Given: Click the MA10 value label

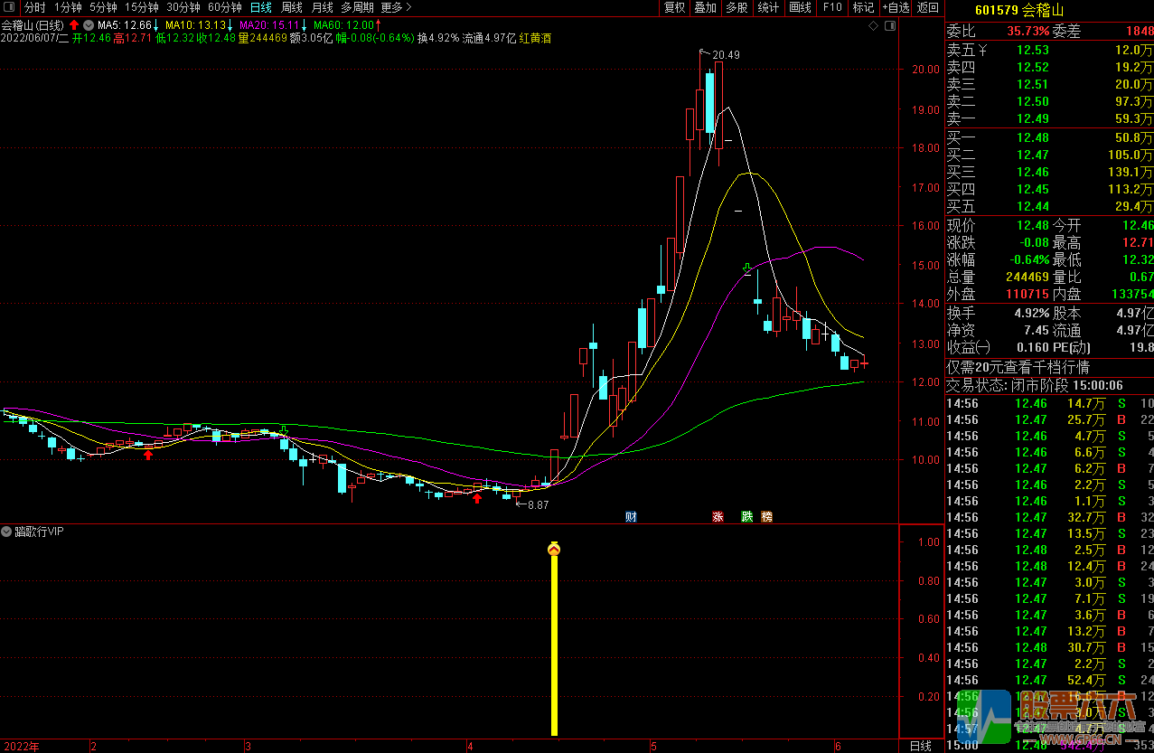Looking at the screenshot, I should [198, 24].
